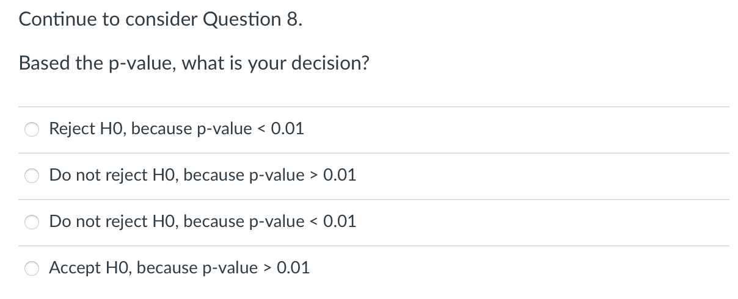Screen dimensions: 738x299
Task: Click label 'Do not reject H0, because p-value > 0.01'
Action: click(x=202, y=175)
